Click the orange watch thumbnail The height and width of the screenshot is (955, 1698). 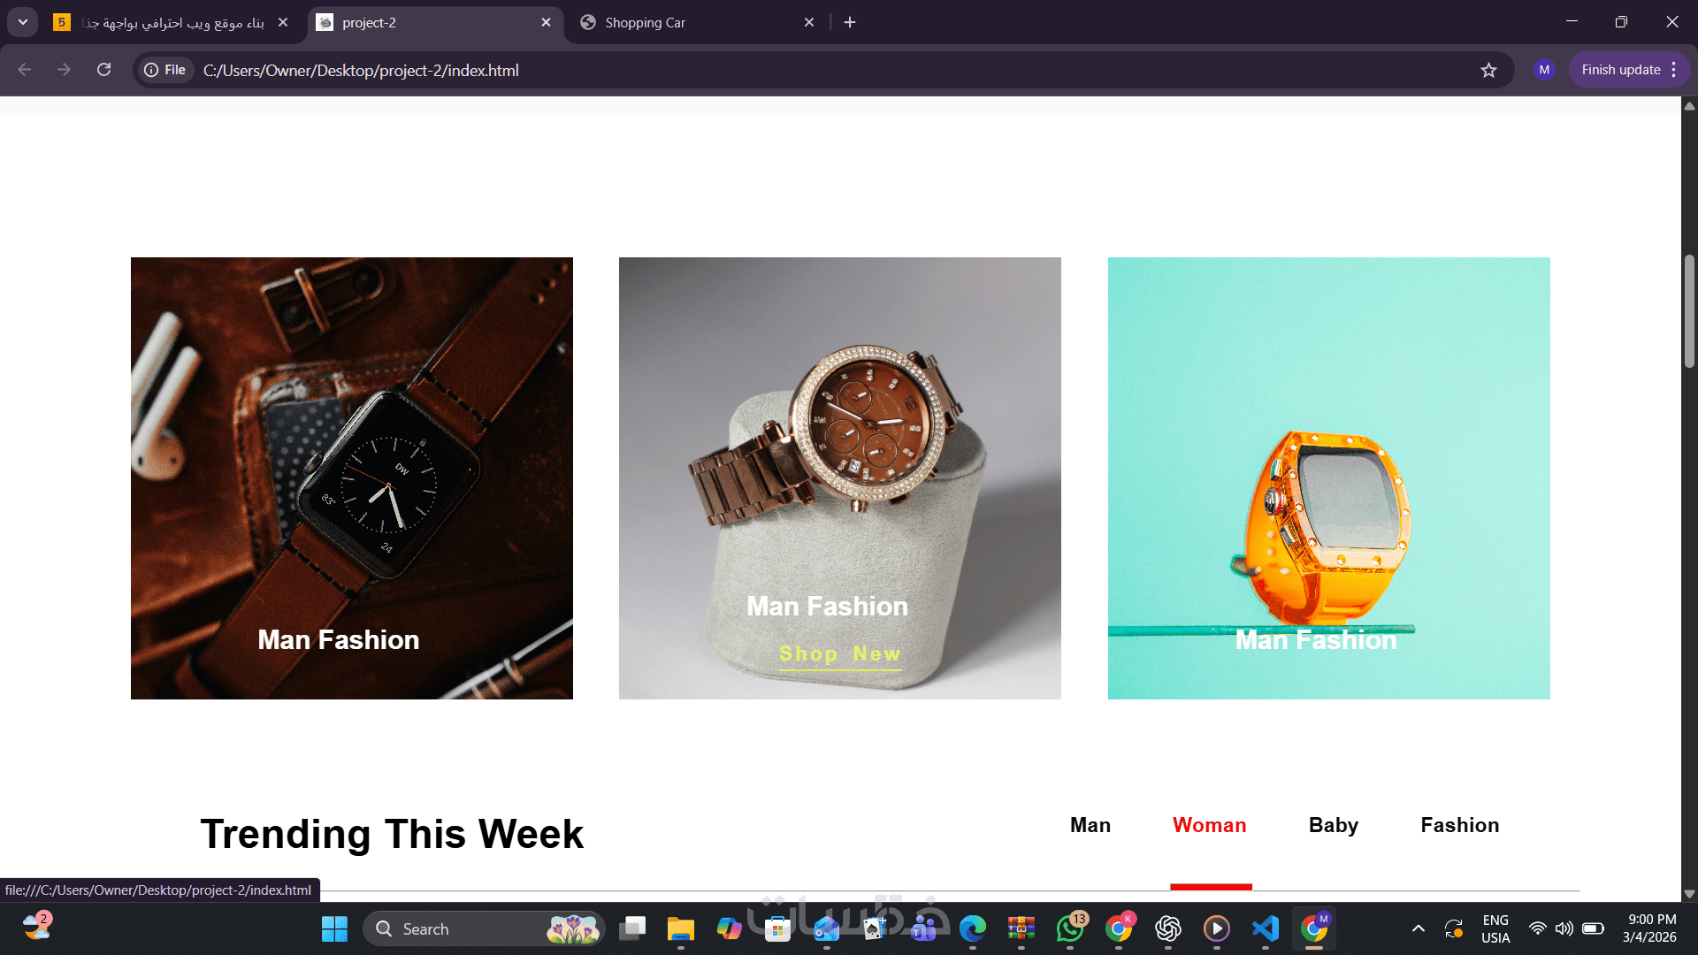[x=1328, y=478]
